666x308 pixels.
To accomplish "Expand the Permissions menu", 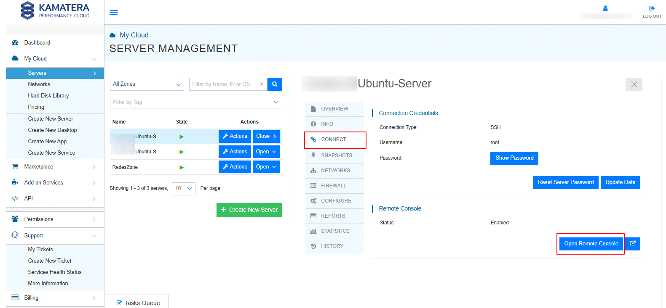I will coord(94,219).
